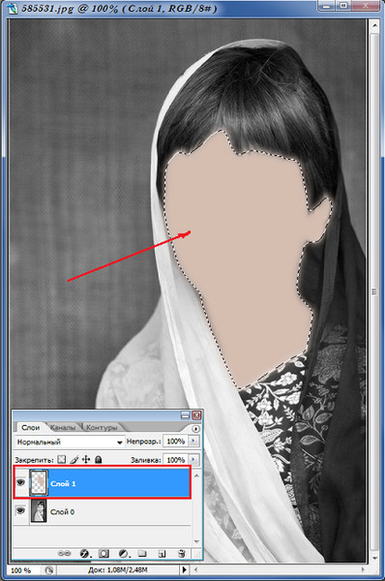Add a layer mask to Слой 1
Viewport: 385px width, 581px height.
(104, 554)
